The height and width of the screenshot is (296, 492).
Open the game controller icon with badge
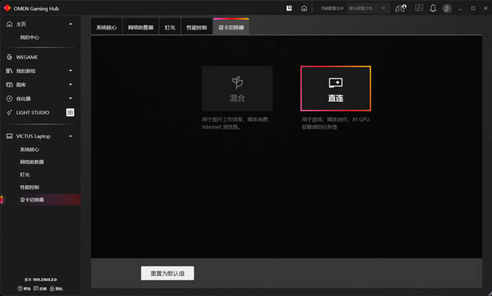click(x=400, y=9)
